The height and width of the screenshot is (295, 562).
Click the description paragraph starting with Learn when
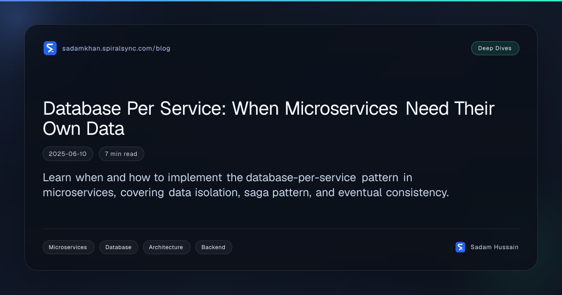(246, 185)
